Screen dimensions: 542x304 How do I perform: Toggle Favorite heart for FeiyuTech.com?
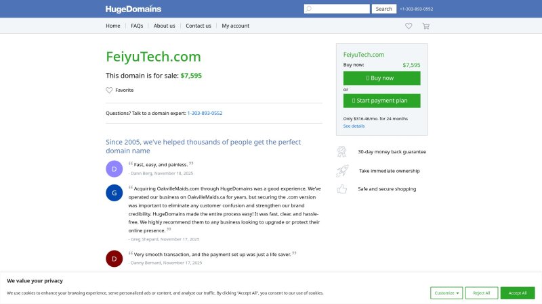click(109, 90)
